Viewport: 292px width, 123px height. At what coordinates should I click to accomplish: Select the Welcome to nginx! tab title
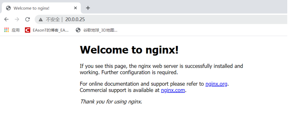click(x=31, y=8)
